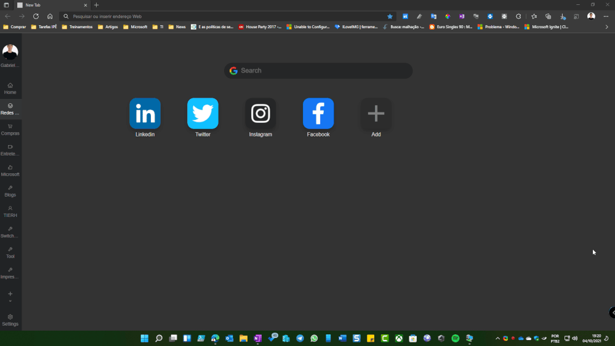Open the TI bookmarks folder
This screenshot has height=346, width=615.
158,27
